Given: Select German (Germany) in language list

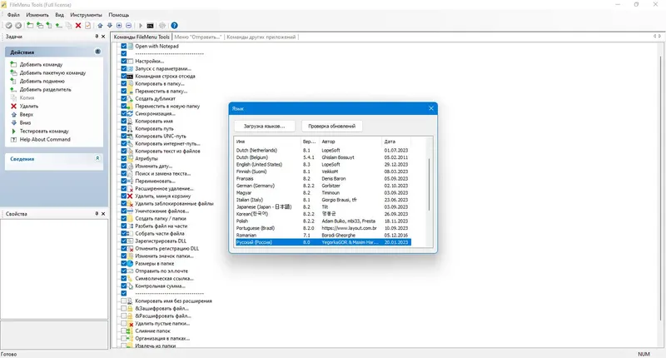Looking at the screenshot, I should [323, 186].
